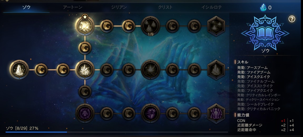This screenshot has width=303, height=137.
Task: Select the purple humanoid hexagon node
Action: [x=216, y=114]
